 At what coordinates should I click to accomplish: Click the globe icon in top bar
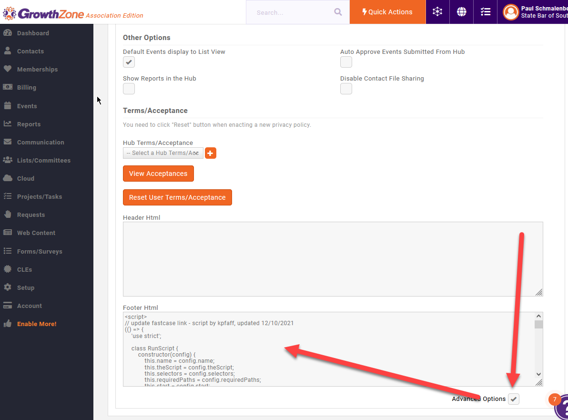(x=461, y=12)
